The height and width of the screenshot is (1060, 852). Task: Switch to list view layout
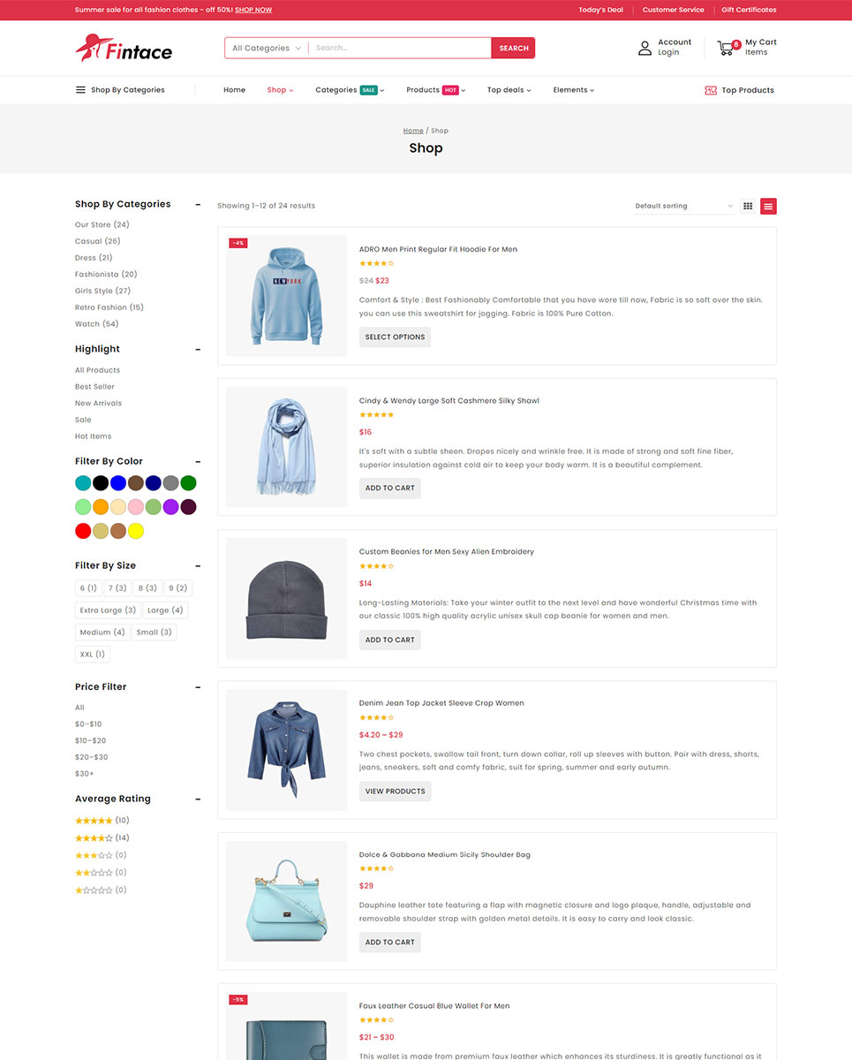768,206
